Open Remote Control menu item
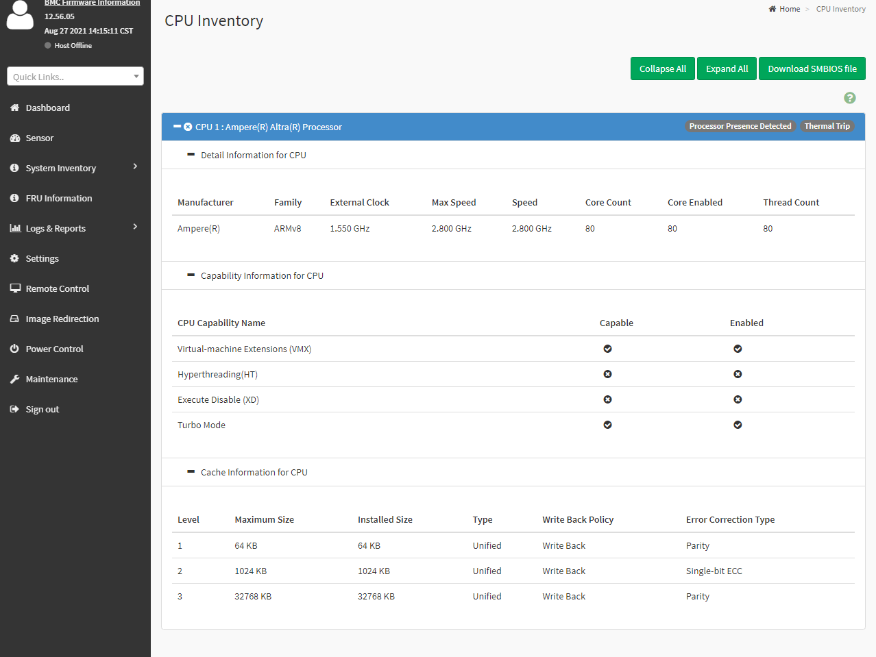Screen dimensions: 876x657 click(x=75, y=288)
